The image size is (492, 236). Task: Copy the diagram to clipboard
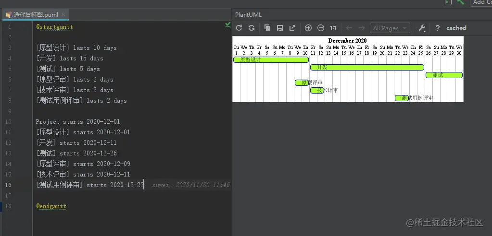[267, 28]
